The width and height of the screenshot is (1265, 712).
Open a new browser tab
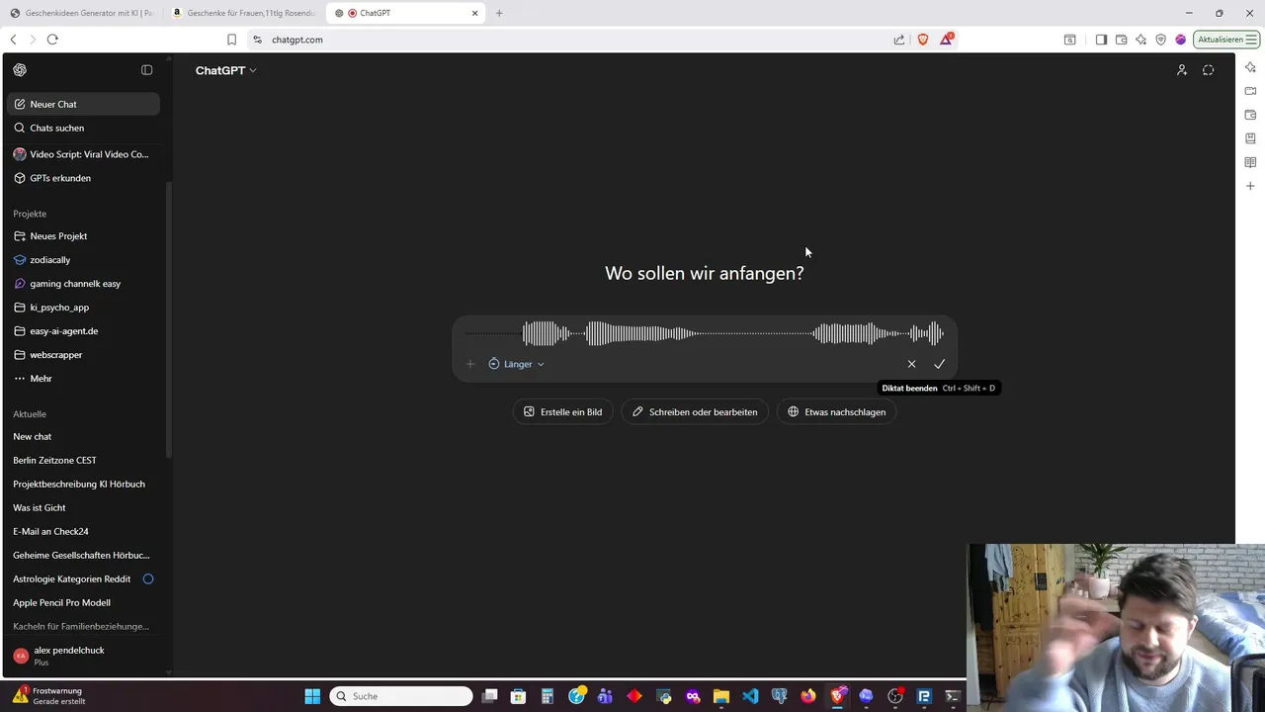(499, 13)
